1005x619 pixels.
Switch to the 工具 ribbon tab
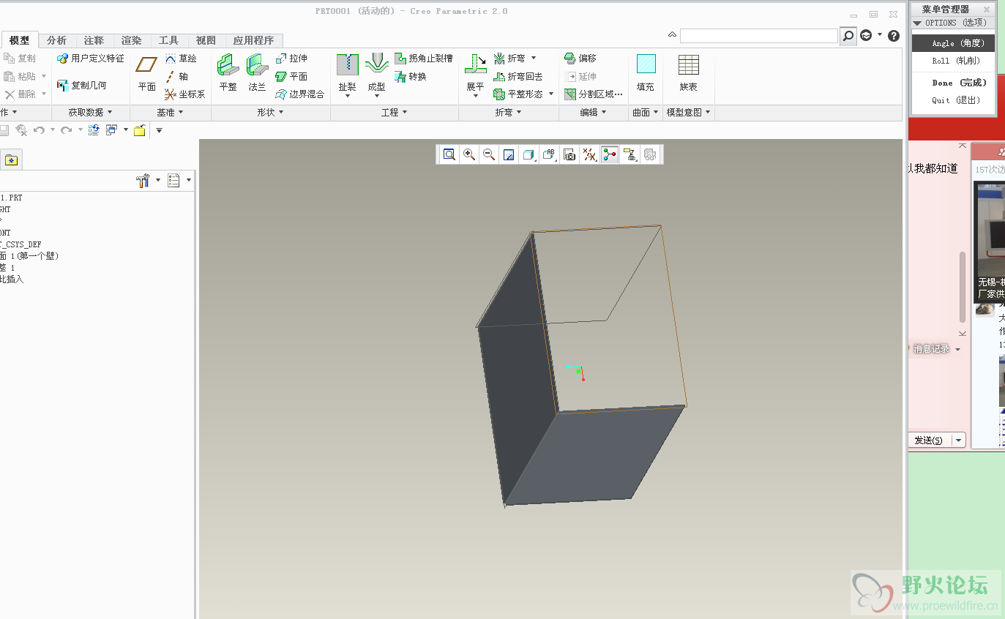point(168,40)
